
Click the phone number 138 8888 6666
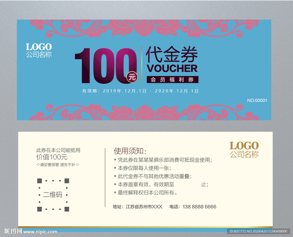199,207
